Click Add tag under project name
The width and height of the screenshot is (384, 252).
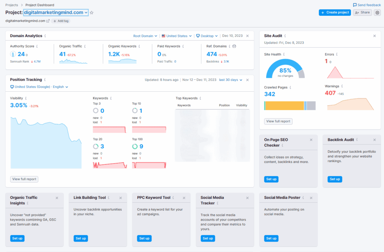(61, 21)
